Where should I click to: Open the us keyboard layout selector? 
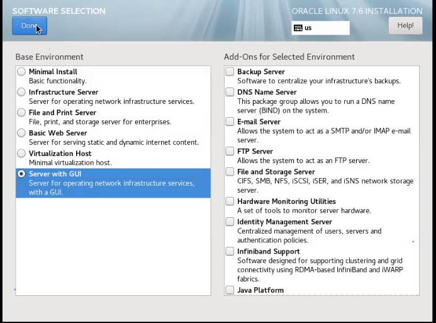point(320,28)
